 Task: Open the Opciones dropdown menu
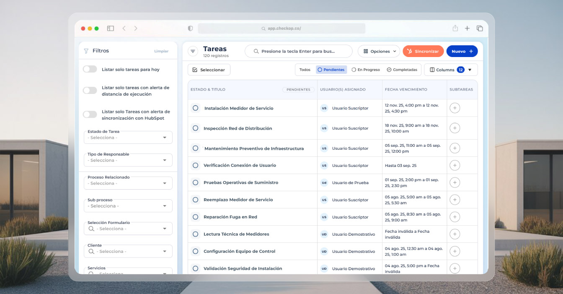379,51
